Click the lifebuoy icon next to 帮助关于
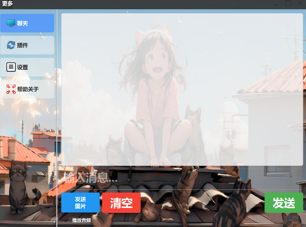The height and width of the screenshot is (227, 306). [x=11, y=89]
